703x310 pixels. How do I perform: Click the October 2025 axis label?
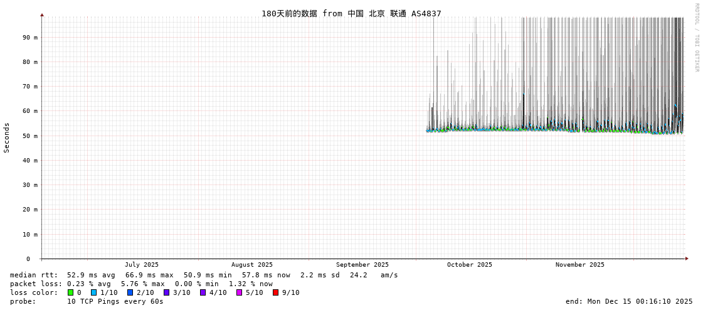[469, 265]
